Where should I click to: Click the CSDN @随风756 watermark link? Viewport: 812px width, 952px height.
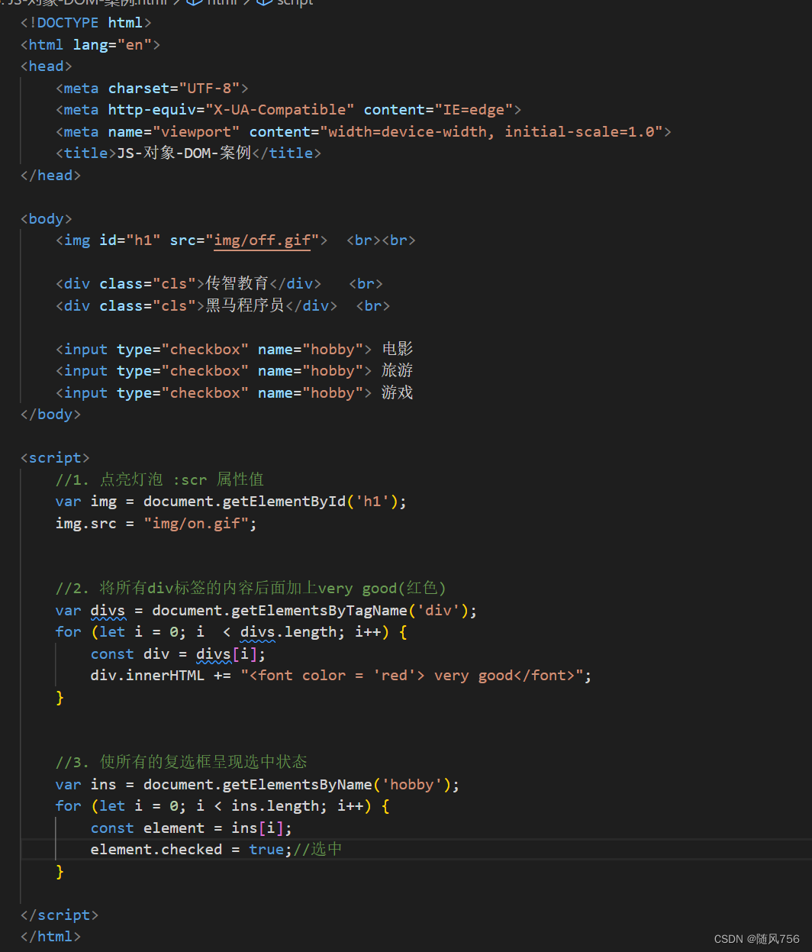tap(757, 939)
